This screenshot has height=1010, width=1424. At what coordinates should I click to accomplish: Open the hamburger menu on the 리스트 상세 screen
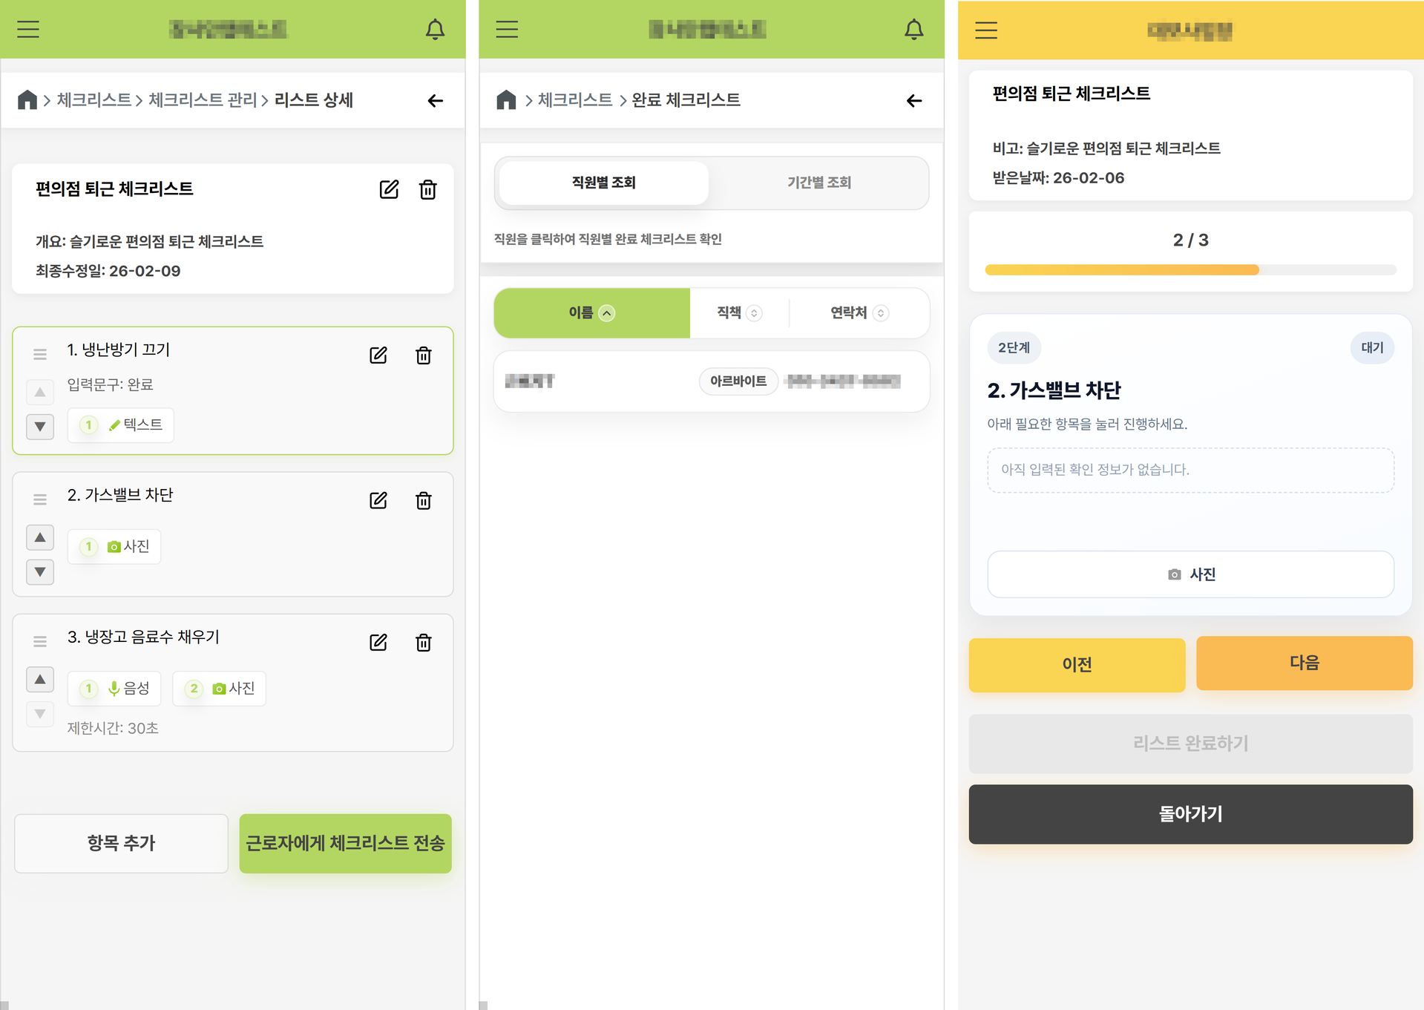click(x=27, y=29)
